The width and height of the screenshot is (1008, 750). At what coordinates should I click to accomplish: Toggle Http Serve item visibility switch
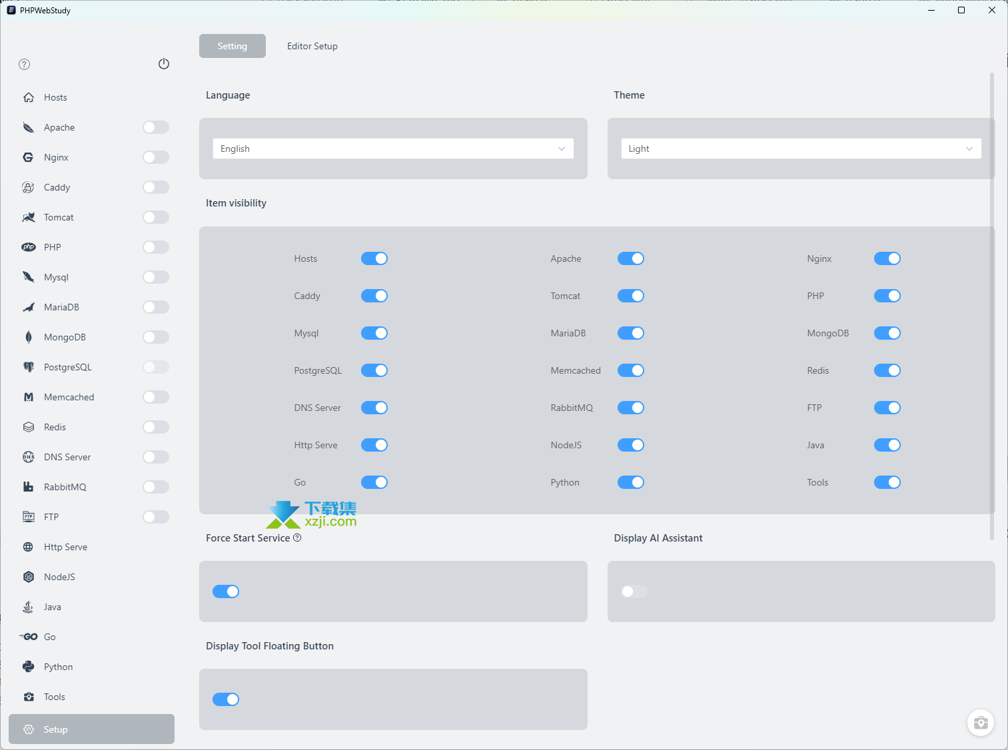374,445
